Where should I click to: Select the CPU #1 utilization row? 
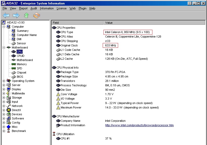[128, 138]
